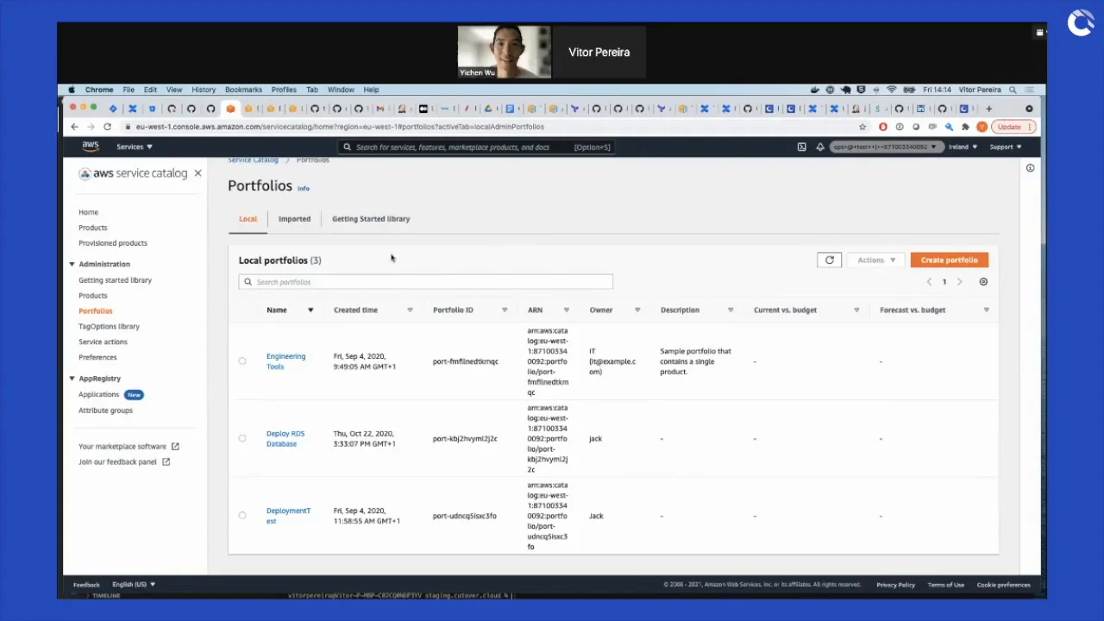
Task: Open the notifications bell in AWS header
Action: click(820, 147)
